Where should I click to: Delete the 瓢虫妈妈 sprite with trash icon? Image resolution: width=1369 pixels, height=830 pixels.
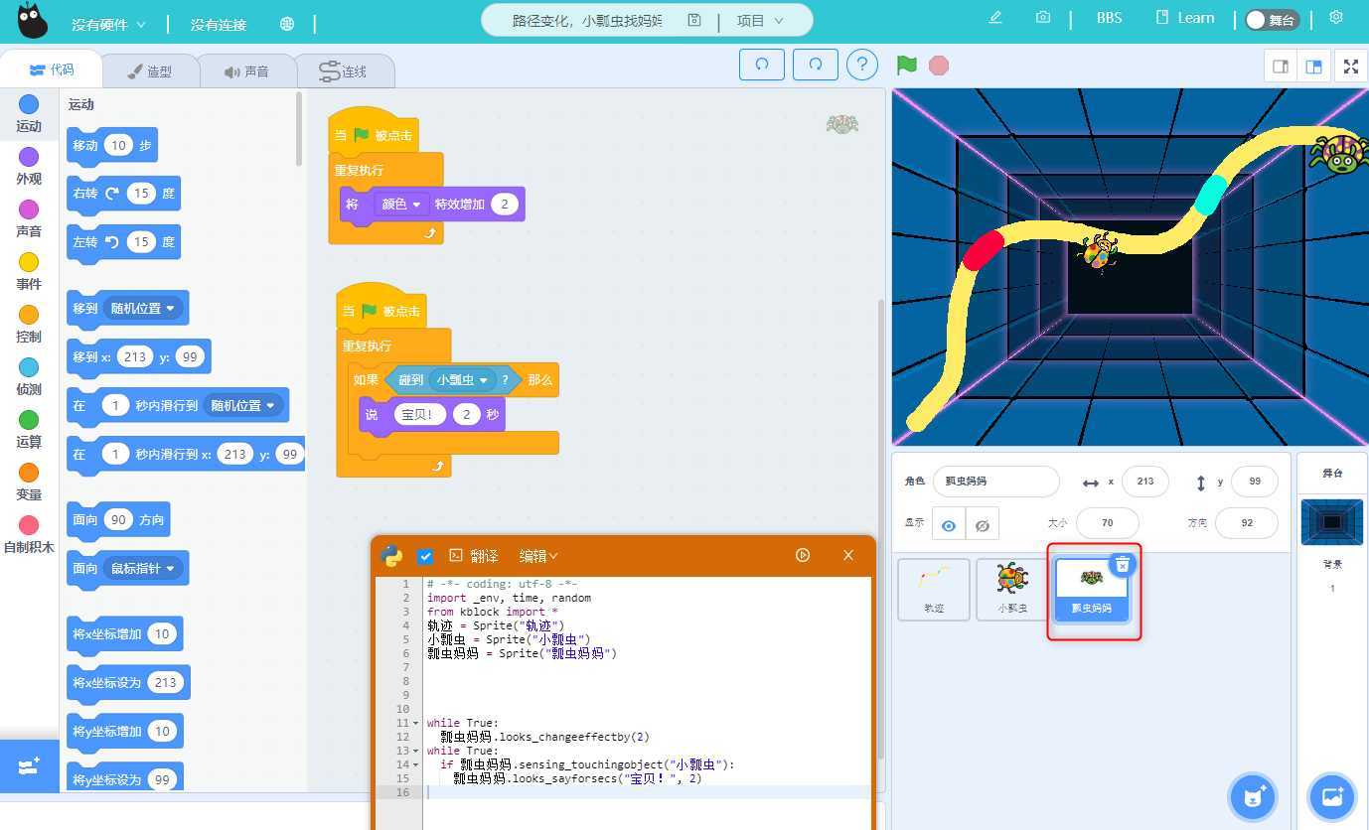point(1122,564)
